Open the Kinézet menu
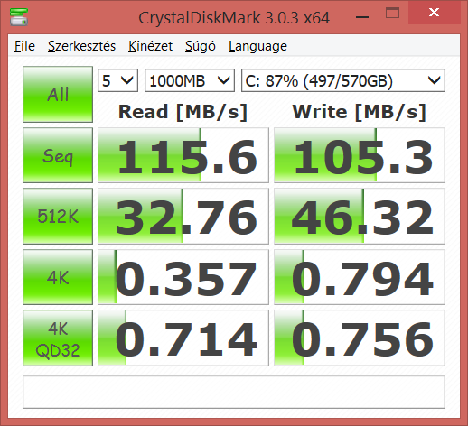The height and width of the screenshot is (426, 468). 150,46
